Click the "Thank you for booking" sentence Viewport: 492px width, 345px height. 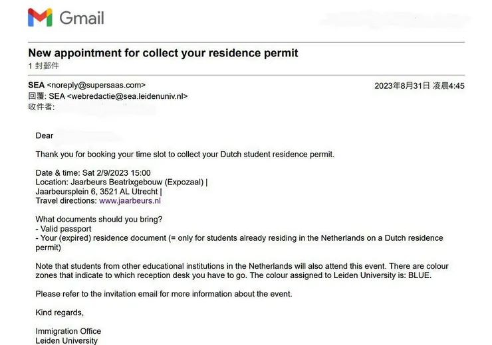click(185, 155)
